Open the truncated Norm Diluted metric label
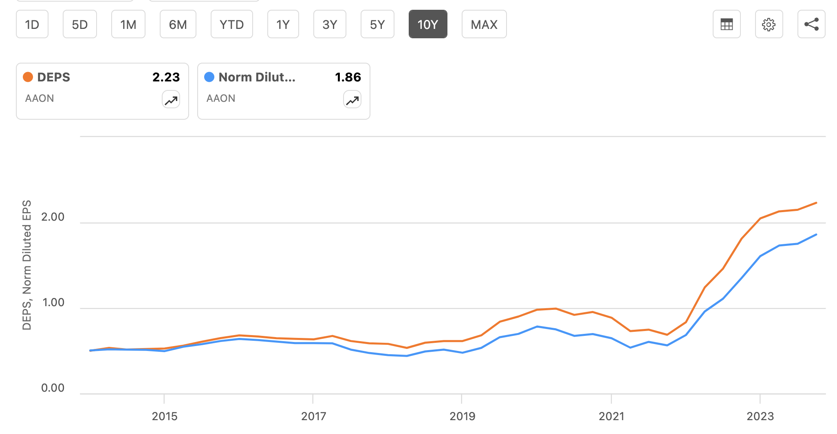The width and height of the screenshot is (837, 434). [257, 77]
